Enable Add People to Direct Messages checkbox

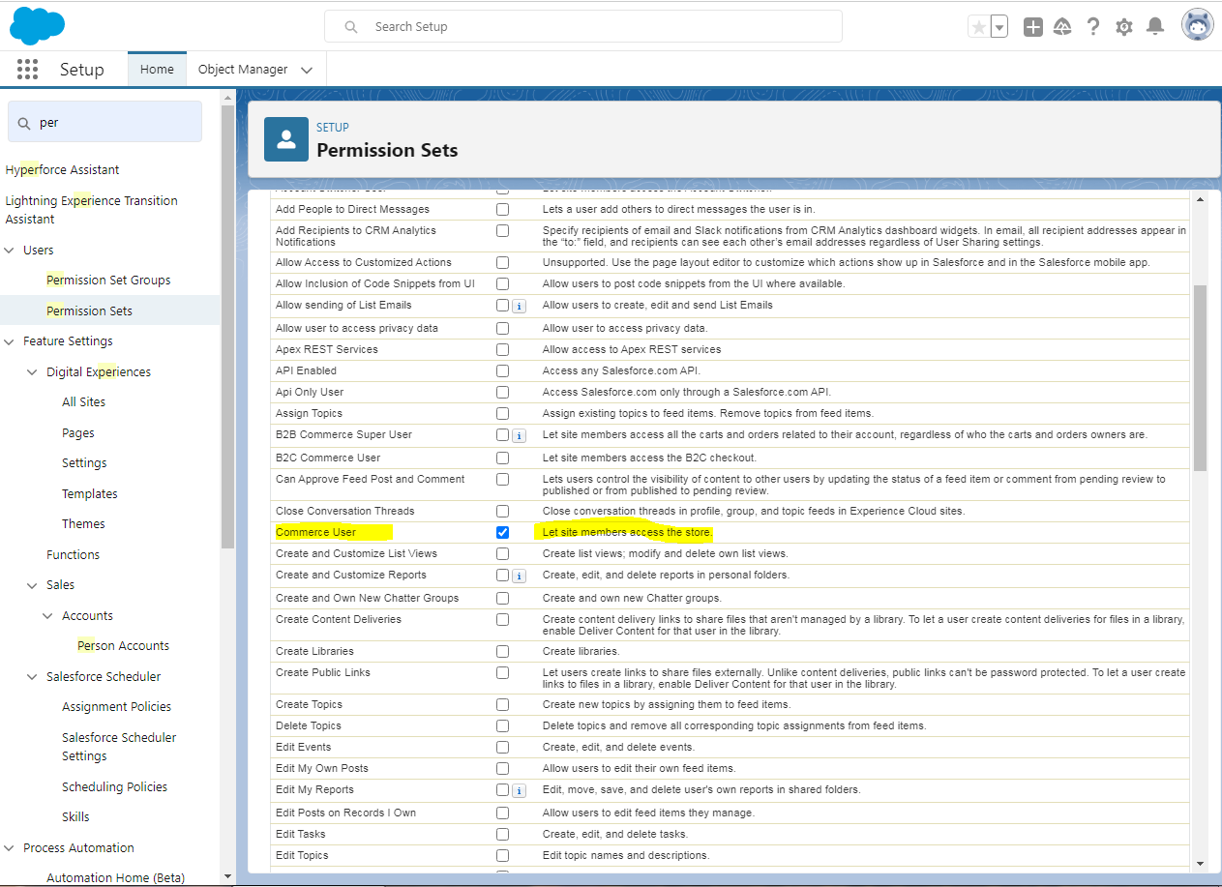pos(502,209)
